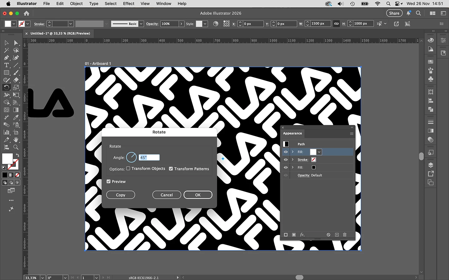Click the Add New Effect fx icon

(302, 235)
